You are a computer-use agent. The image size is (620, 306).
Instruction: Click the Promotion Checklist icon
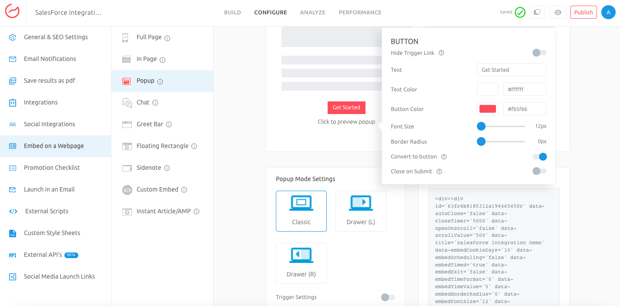(x=13, y=168)
